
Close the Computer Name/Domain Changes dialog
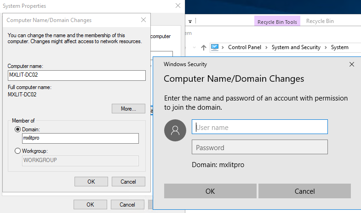tap(143, 20)
